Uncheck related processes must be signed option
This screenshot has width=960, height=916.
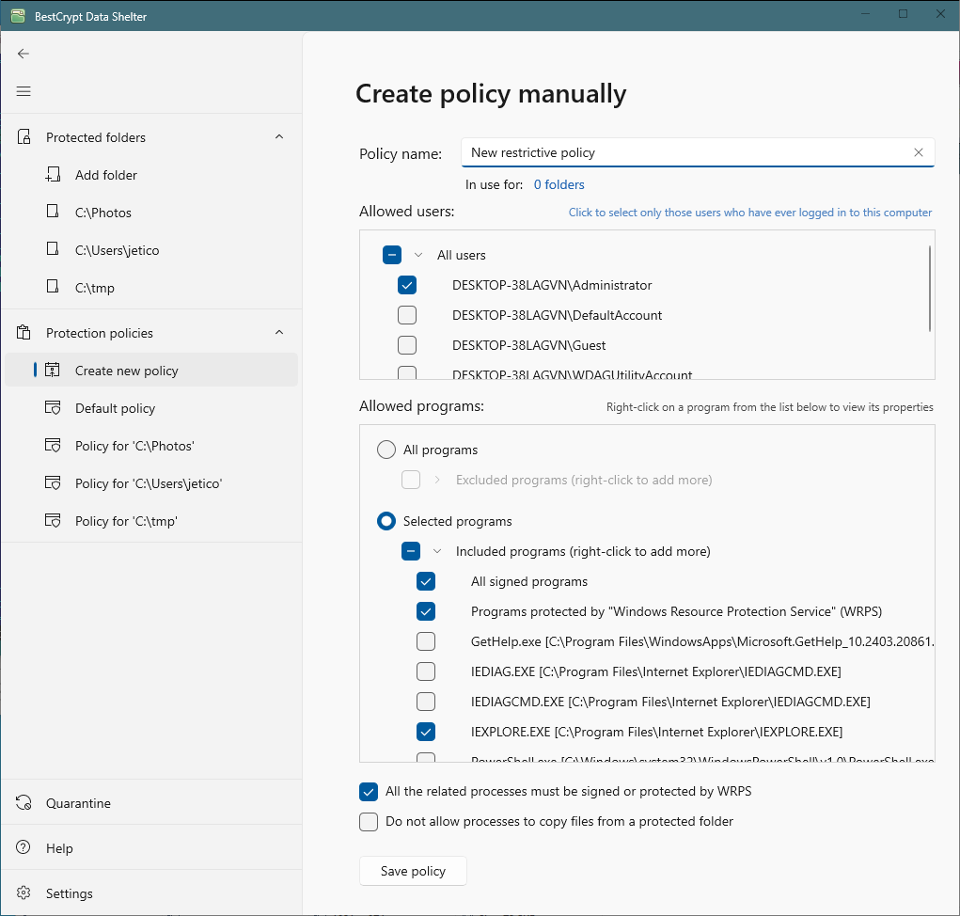tap(369, 792)
